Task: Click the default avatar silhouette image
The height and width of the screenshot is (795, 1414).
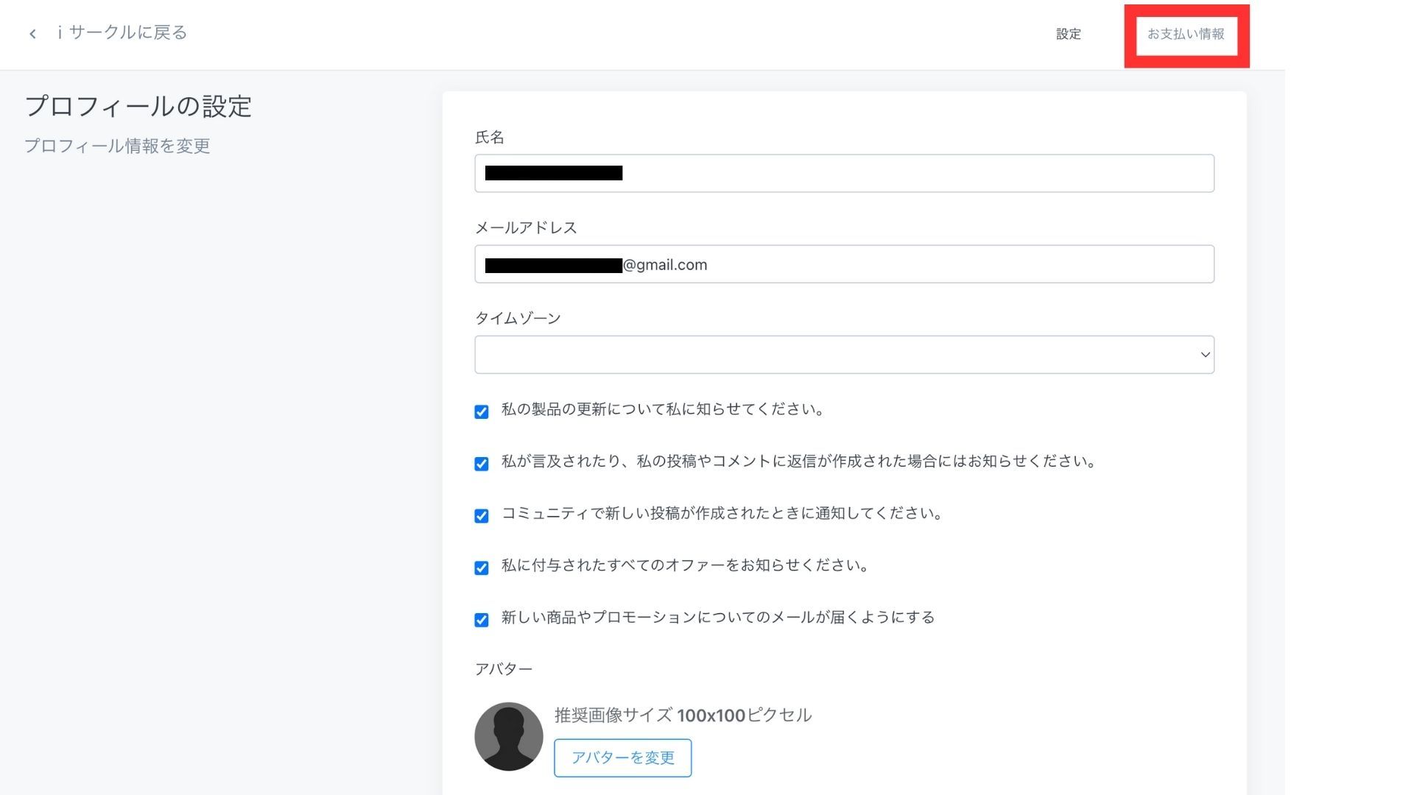Action: point(509,736)
